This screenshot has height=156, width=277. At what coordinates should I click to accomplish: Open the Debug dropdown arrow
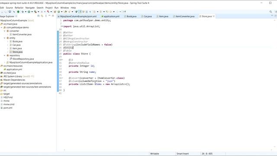tap(26, 12)
